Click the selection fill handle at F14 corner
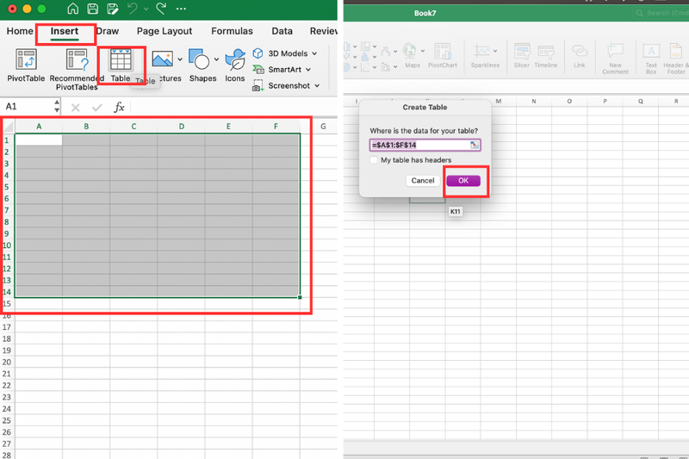Image resolution: width=689 pixels, height=459 pixels. 300,297
